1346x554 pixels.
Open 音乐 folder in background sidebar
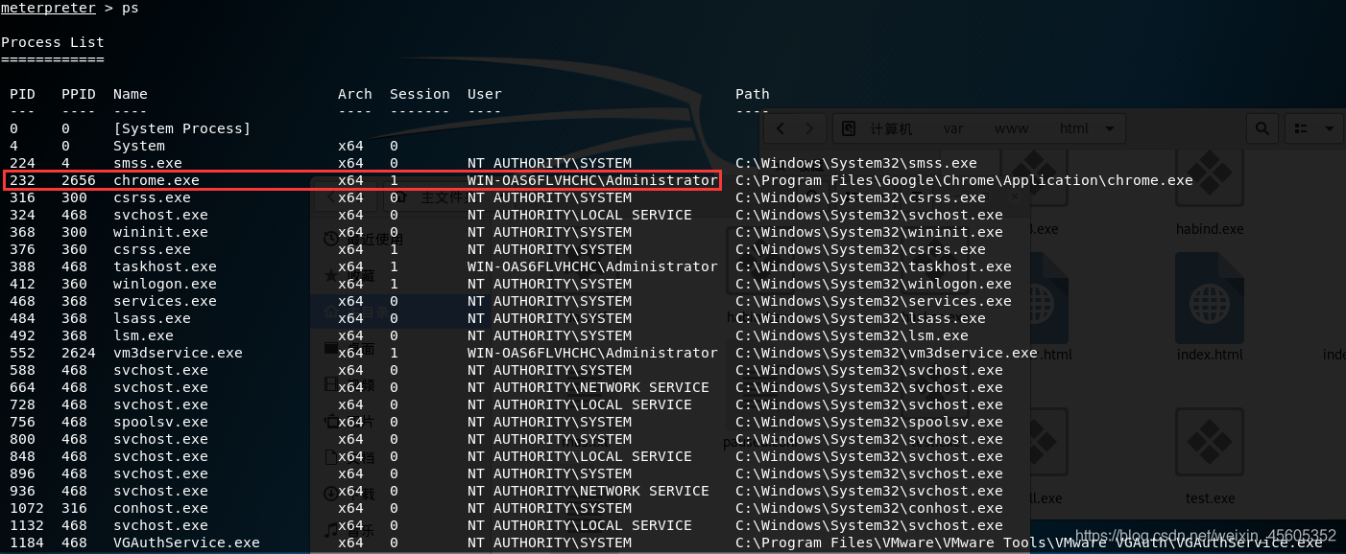coord(350,528)
